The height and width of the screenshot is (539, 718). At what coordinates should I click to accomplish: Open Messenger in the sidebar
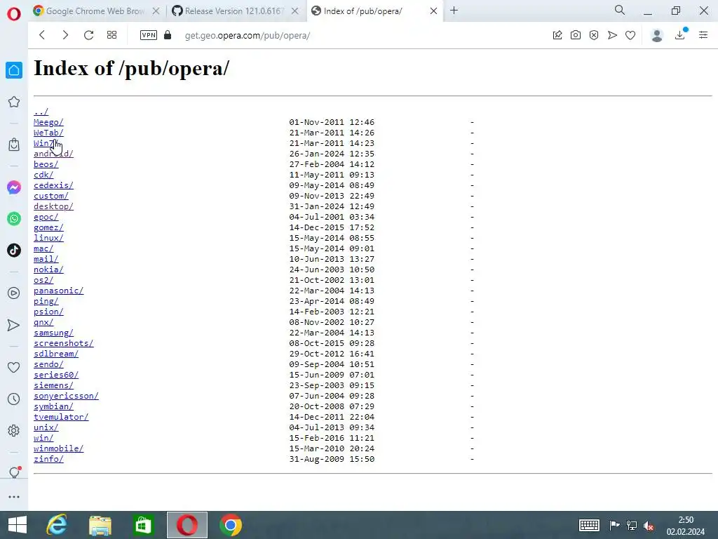(14, 187)
